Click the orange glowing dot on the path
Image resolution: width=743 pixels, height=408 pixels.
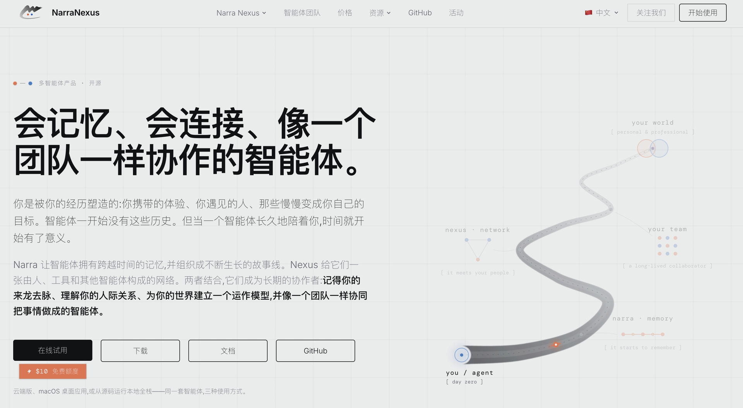(x=556, y=344)
